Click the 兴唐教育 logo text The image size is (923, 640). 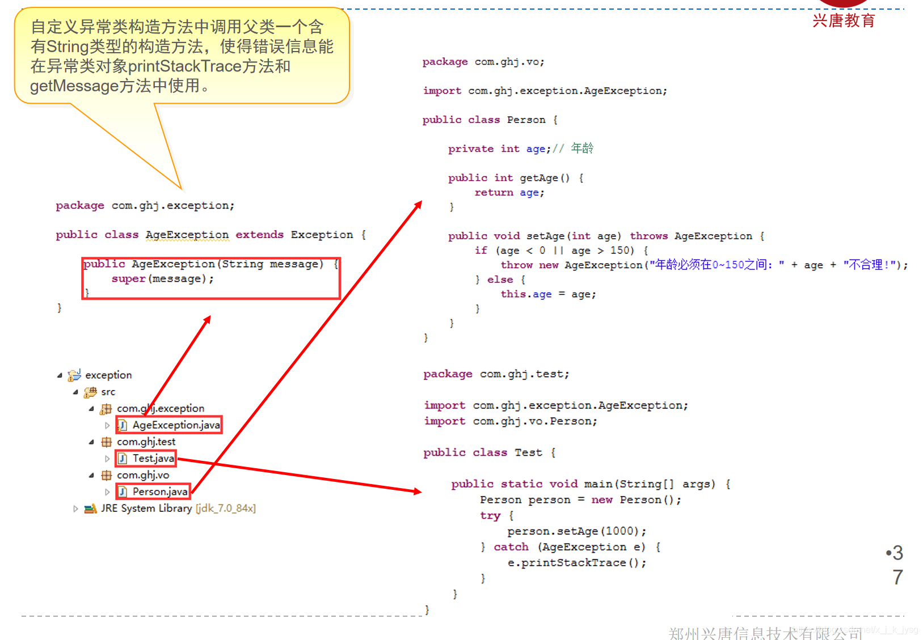pyautogui.click(x=844, y=21)
